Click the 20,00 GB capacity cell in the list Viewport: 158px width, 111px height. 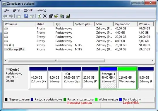click(121, 37)
